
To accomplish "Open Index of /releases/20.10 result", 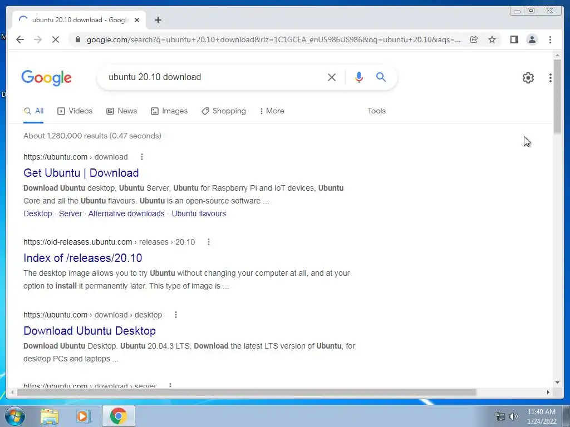I will (83, 258).
